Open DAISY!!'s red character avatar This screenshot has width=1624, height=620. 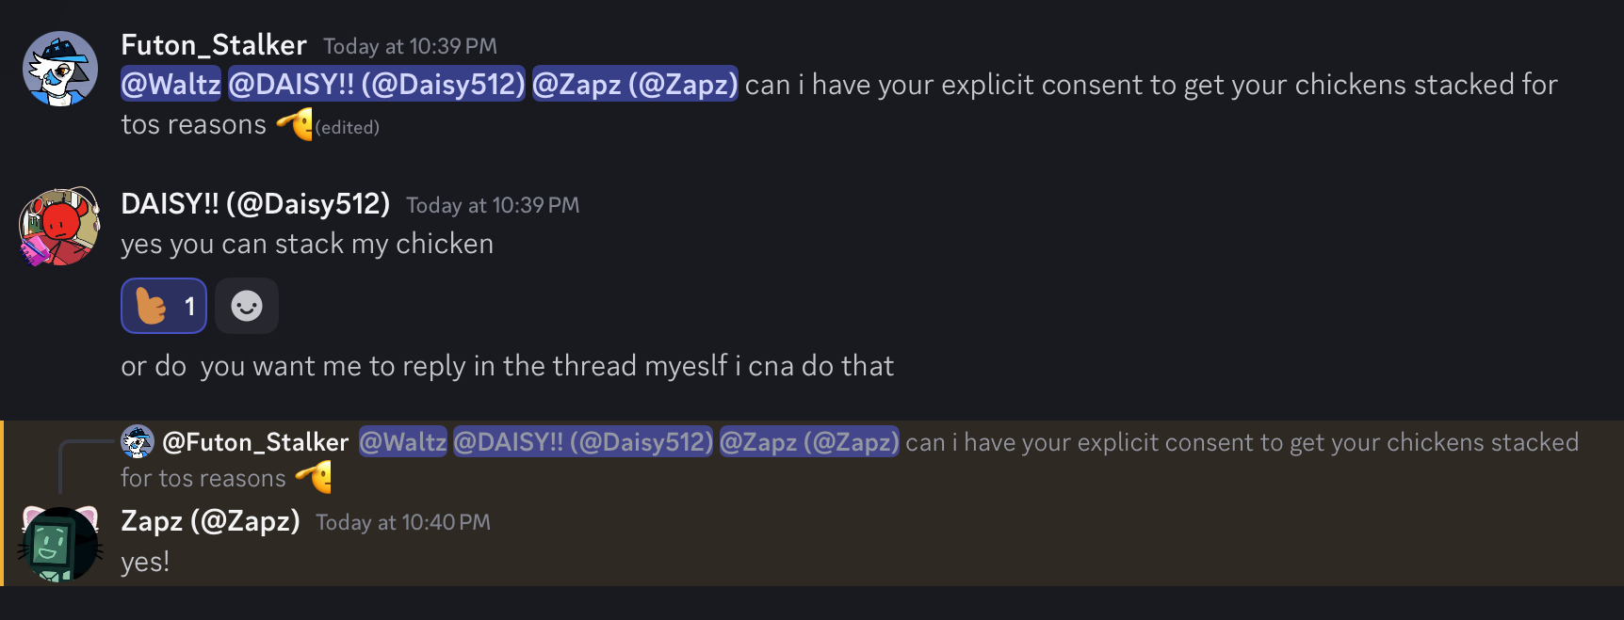pos(60,227)
